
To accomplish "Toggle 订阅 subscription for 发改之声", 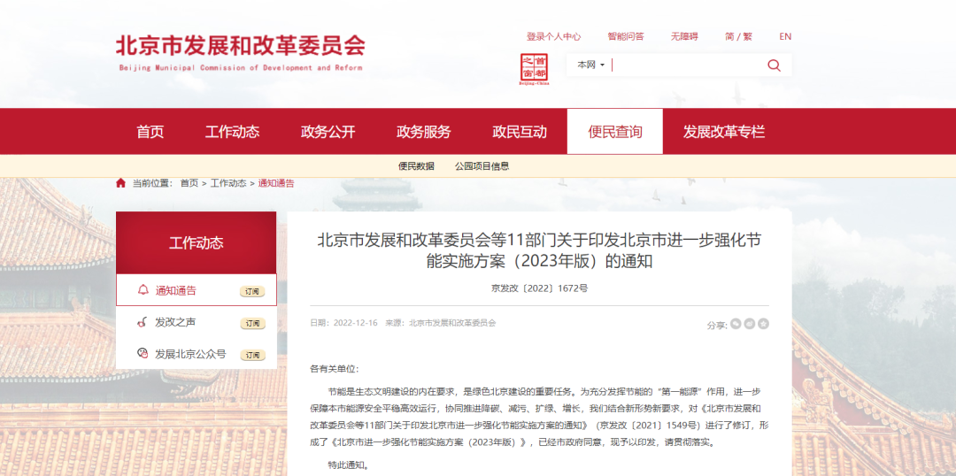I will pyautogui.click(x=252, y=323).
